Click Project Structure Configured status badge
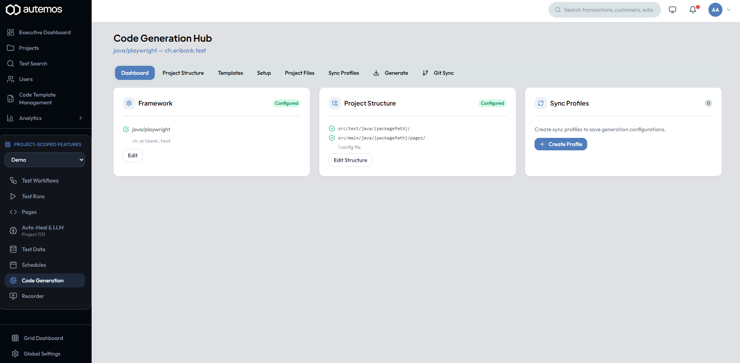This screenshot has height=363, width=740. point(492,103)
